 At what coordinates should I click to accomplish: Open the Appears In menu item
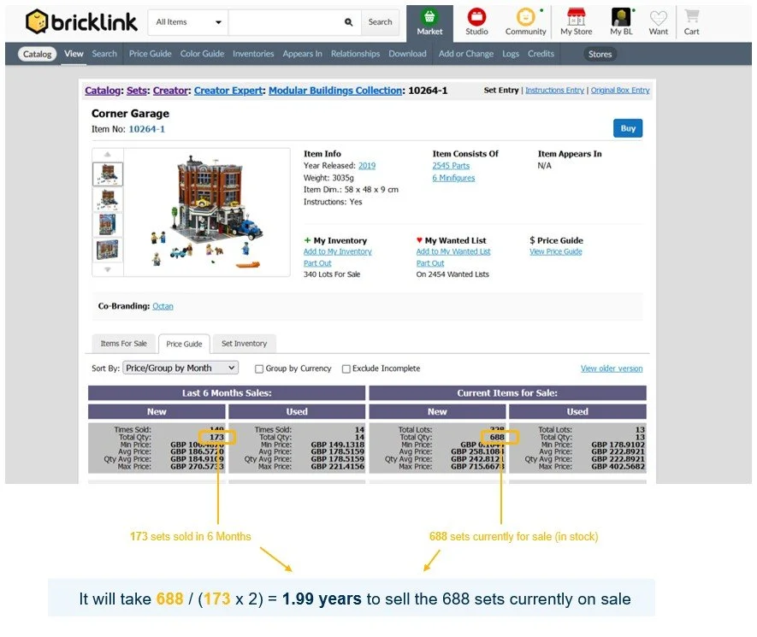pyautogui.click(x=302, y=54)
